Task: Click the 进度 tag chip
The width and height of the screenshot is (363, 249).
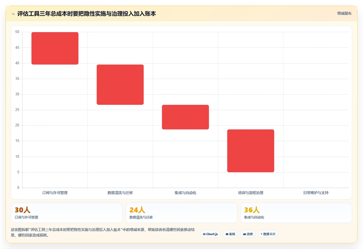Action: coord(248,234)
